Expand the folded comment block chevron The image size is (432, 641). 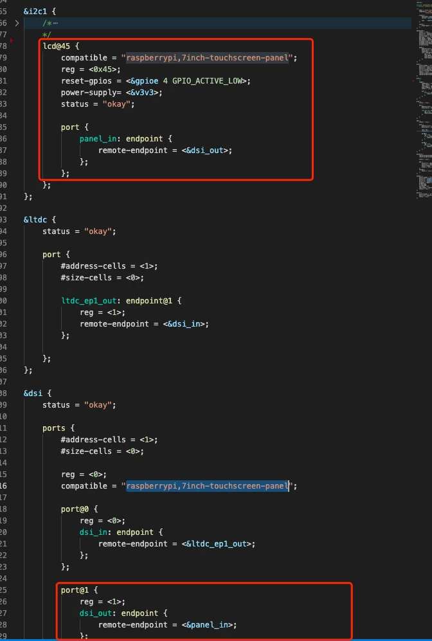tap(17, 23)
